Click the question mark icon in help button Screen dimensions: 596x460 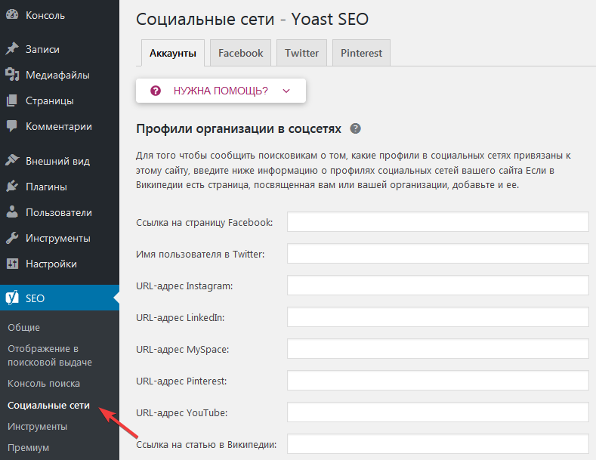coord(156,91)
